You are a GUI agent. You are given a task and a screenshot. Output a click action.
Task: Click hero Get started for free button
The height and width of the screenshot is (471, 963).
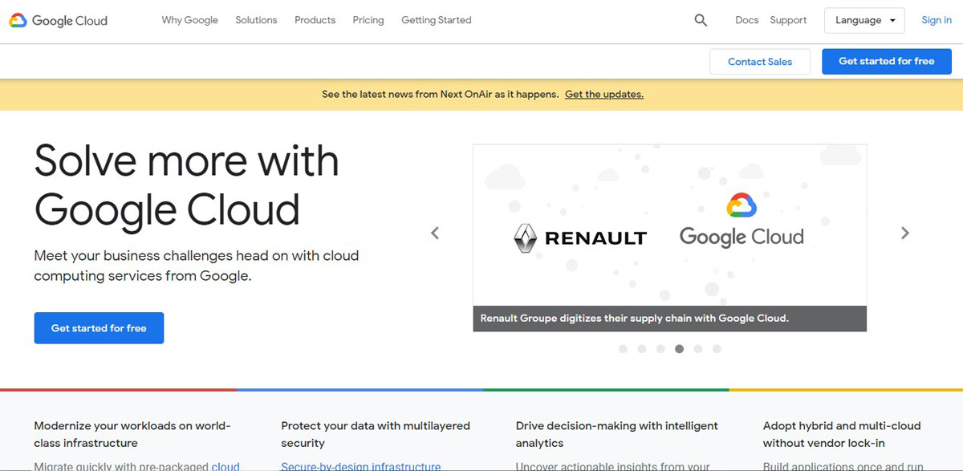(99, 328)
